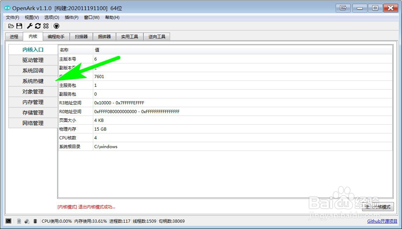Click the 句柄数:38069 status entry
402x229 pixels.
pos(171,221)
